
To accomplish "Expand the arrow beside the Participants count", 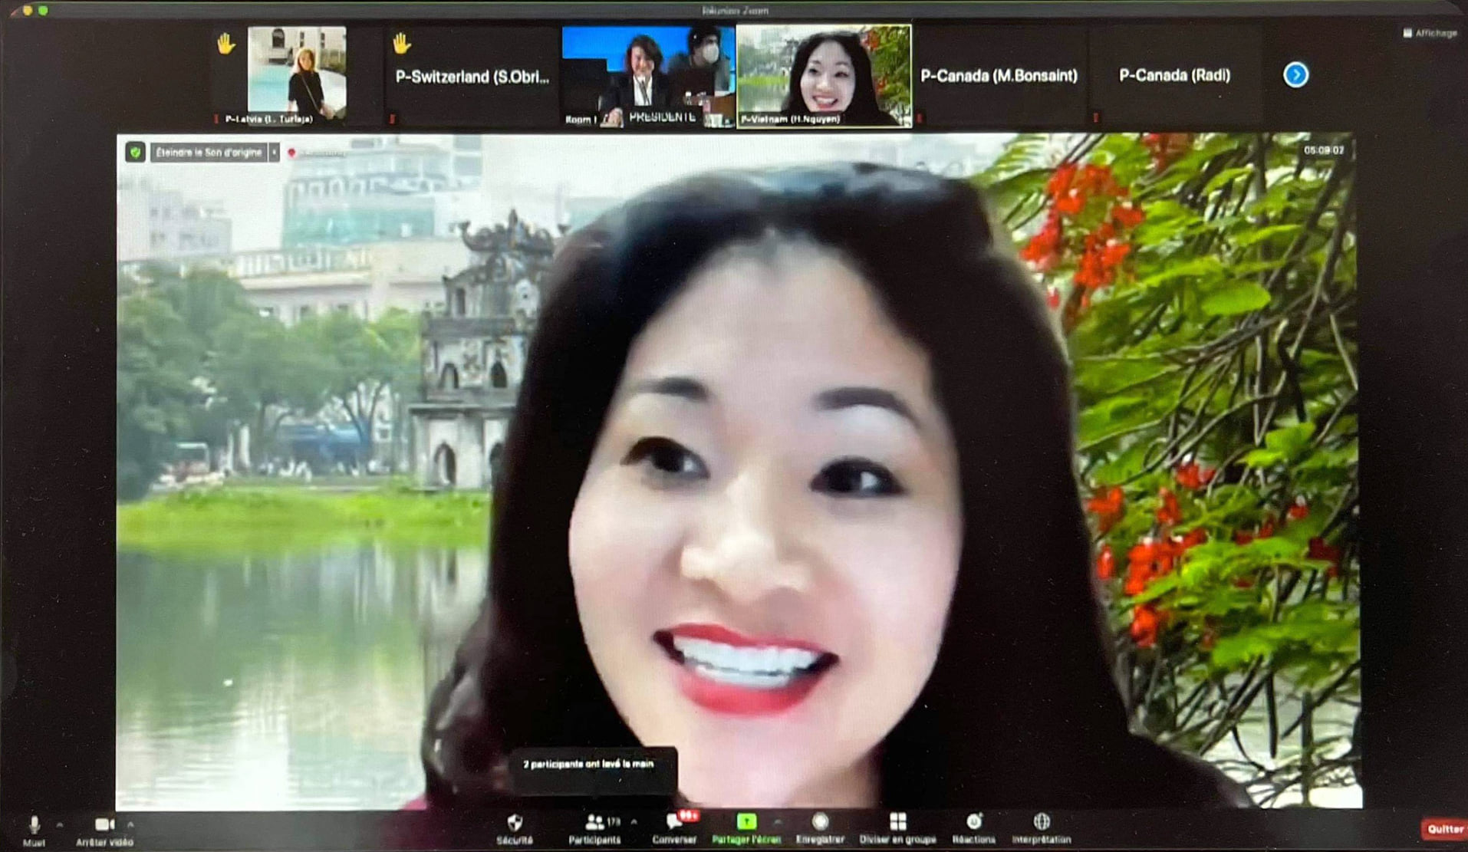I will 634,822.
